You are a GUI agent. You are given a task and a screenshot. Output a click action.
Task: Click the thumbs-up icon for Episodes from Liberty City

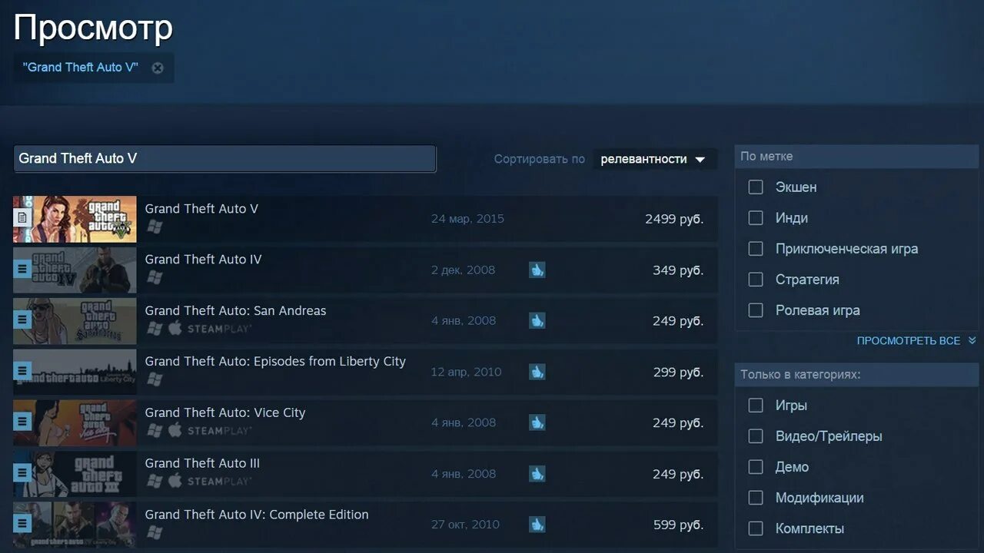click(537, 372)
